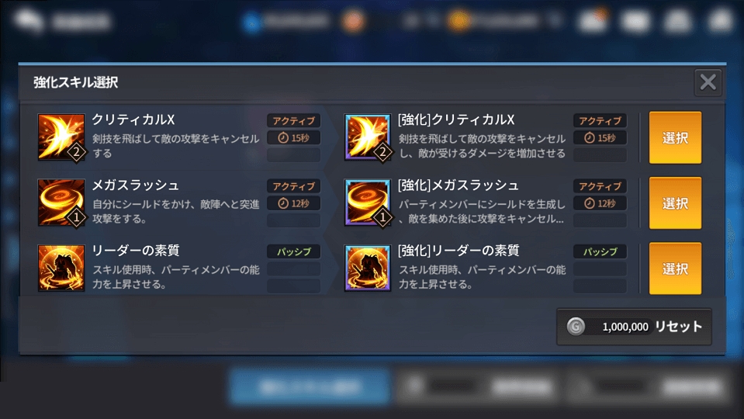The height and width of the screenshot is (419, 744).
Task: Click the リーダーの素質 passive skill icon
Action: [x=61, y=268]
